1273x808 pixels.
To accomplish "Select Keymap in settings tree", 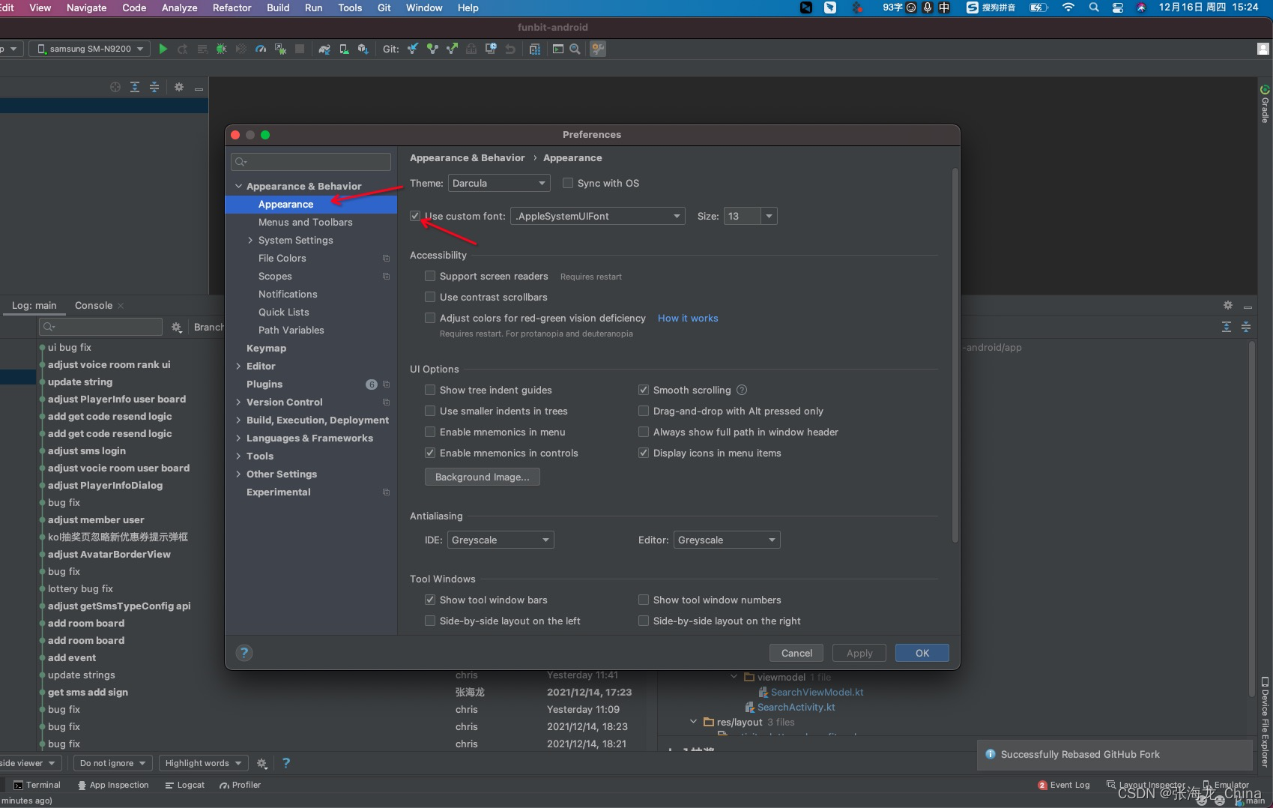I will (x=266, y=348).
